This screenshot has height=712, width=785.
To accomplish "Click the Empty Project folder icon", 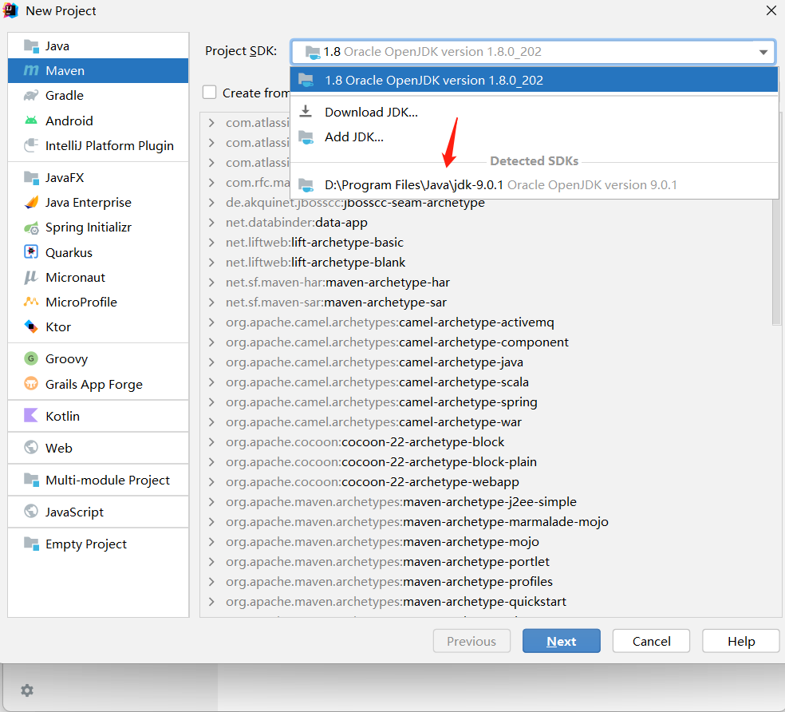I will (x=31, y=543).
